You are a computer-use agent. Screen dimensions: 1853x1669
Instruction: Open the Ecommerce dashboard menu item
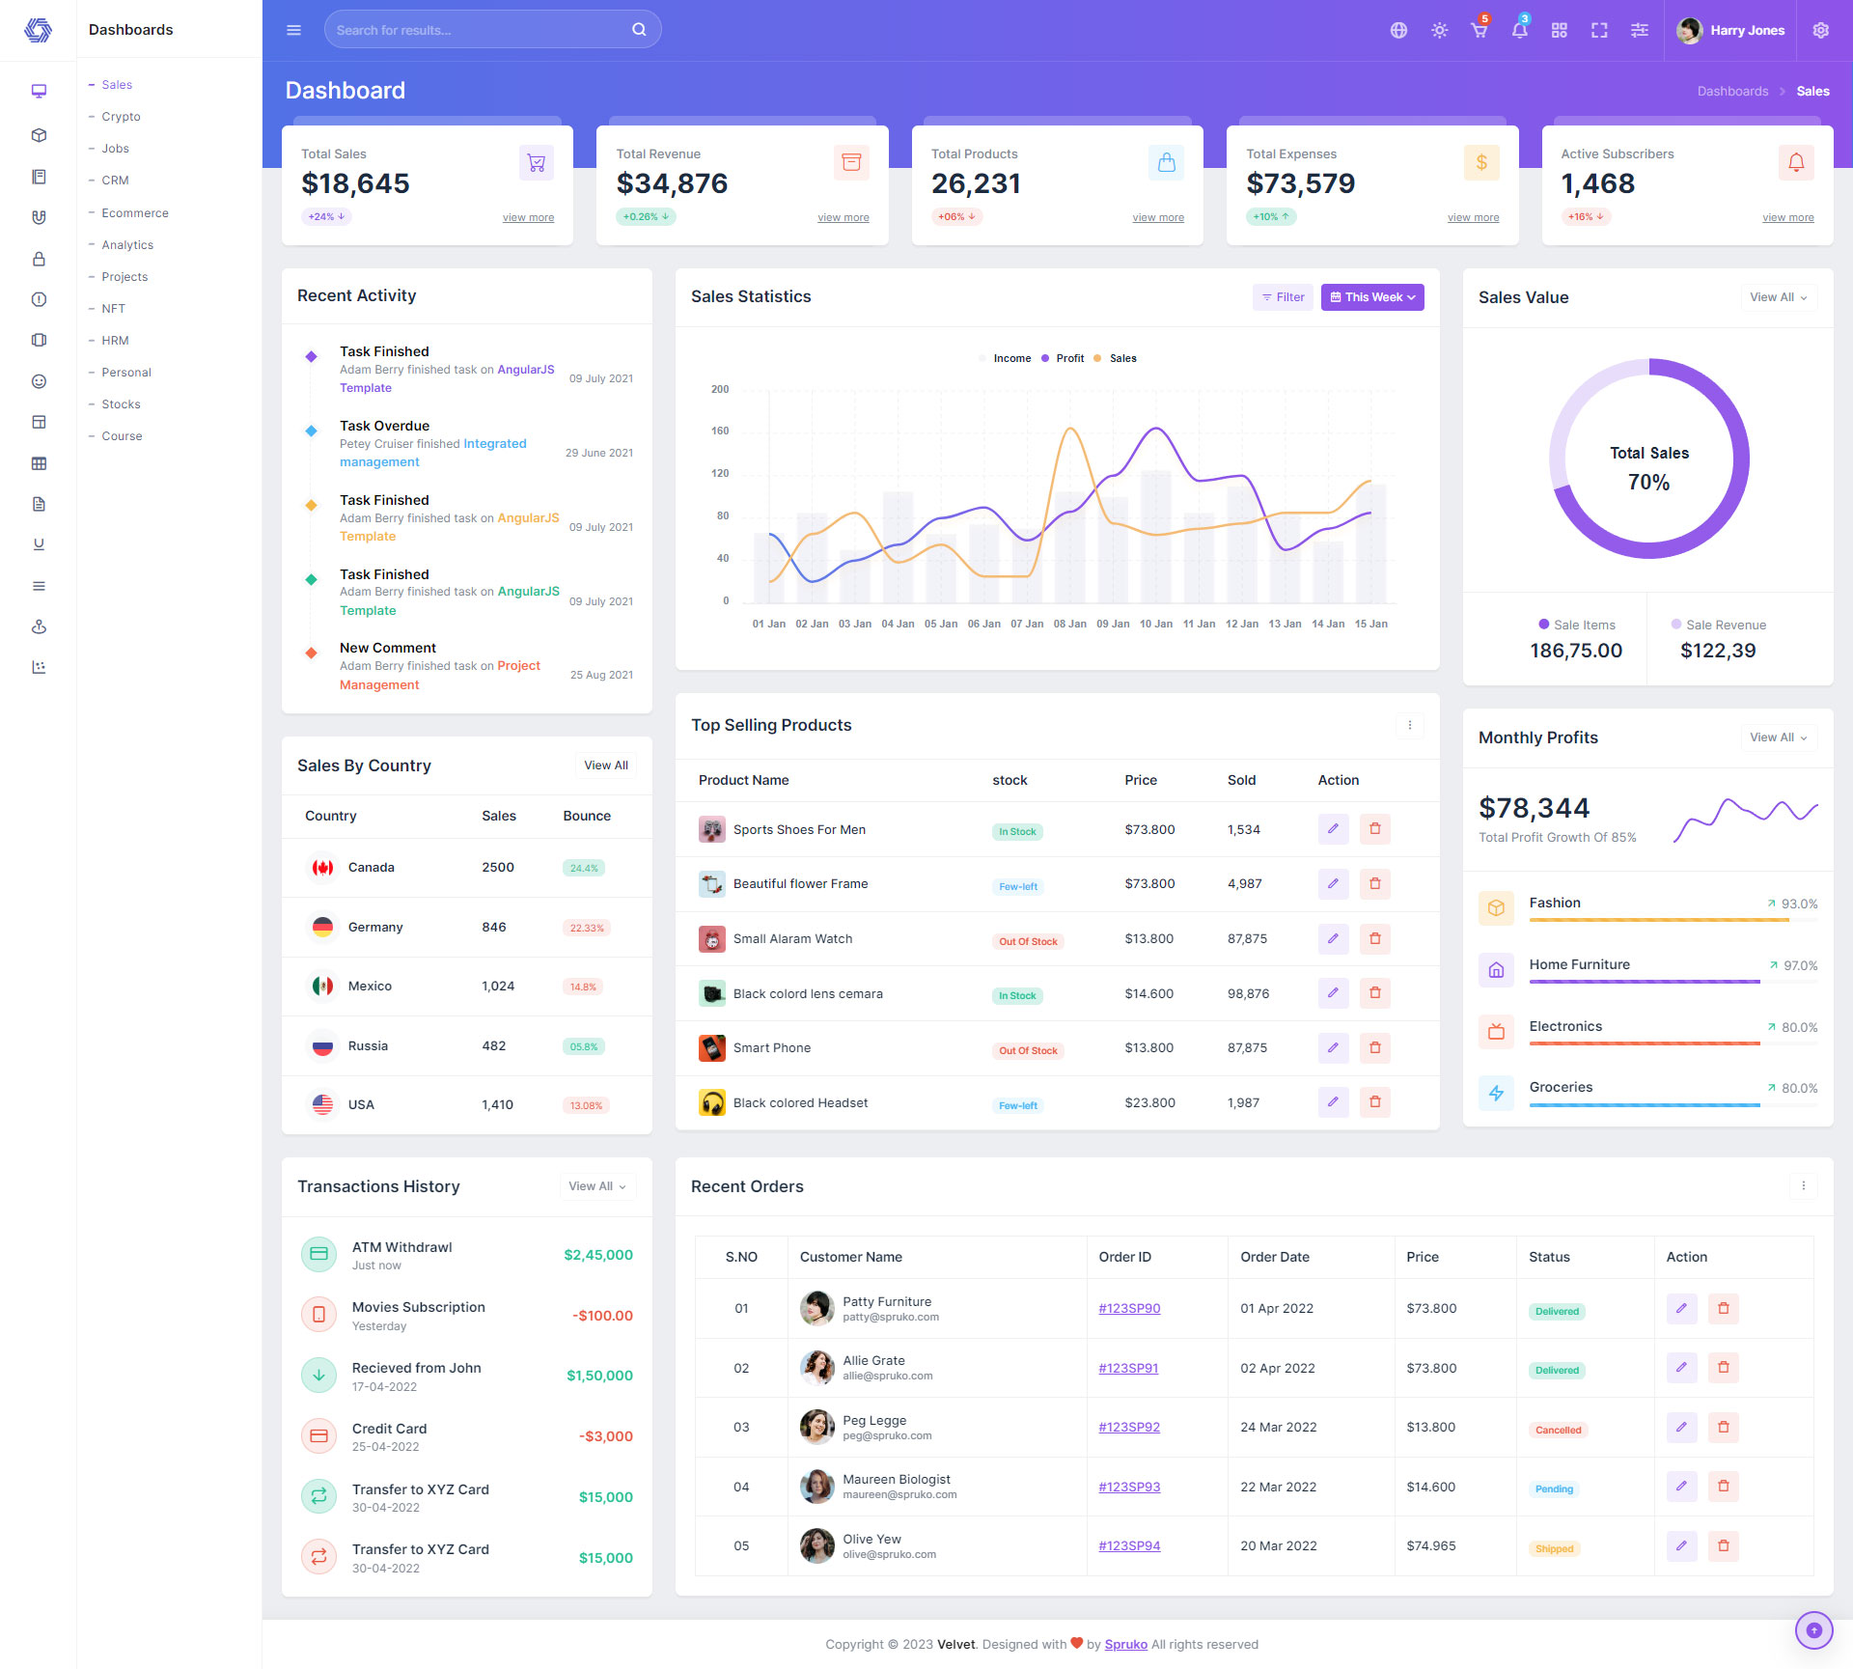point(134,213)
